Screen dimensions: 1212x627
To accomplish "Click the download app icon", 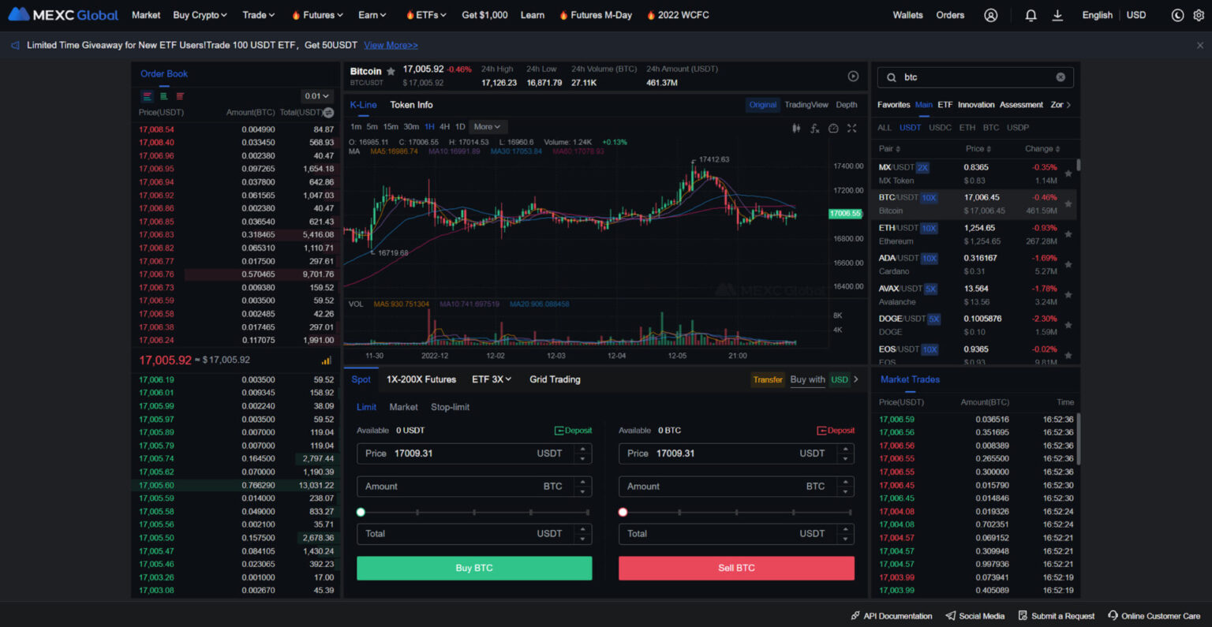I will [1058, 15].
